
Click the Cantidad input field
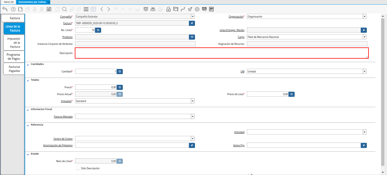pyautogui.click(x=96, y=71)
